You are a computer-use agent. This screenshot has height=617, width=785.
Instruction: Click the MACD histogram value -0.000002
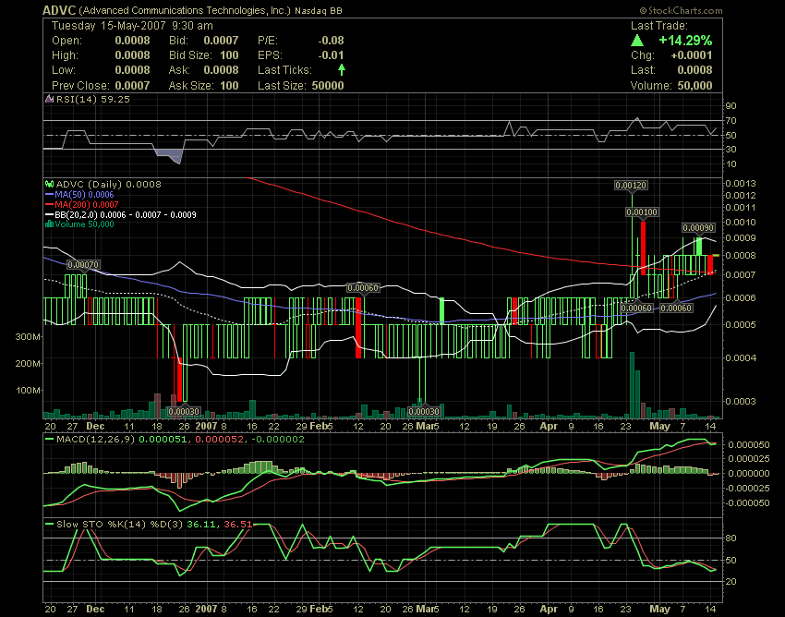click(277, 440)
